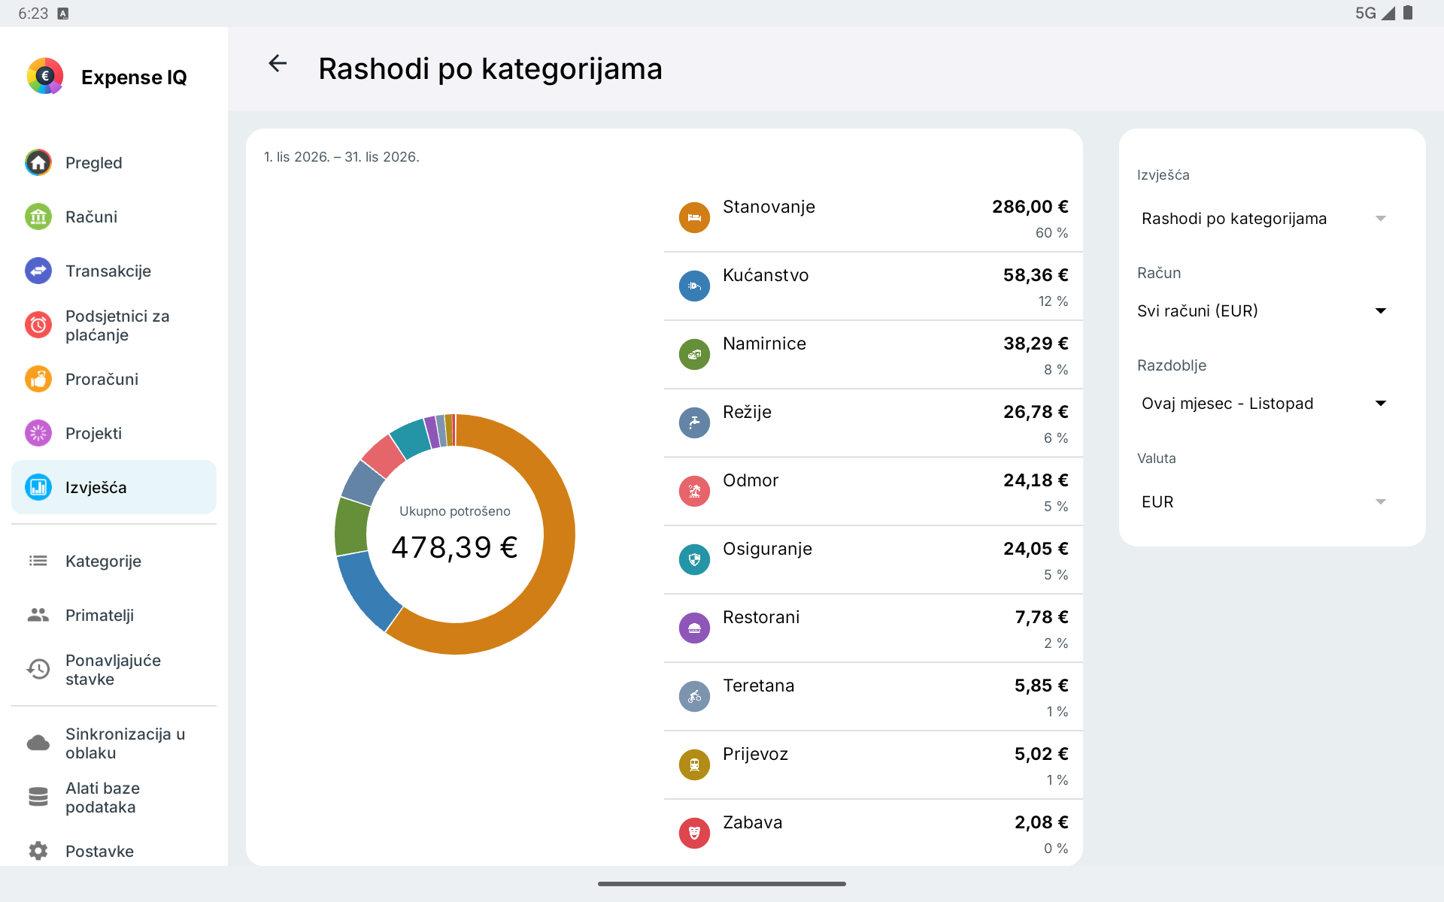
Task: Open the Razdoblje period dropdown
Action: tap(1263, 404)
